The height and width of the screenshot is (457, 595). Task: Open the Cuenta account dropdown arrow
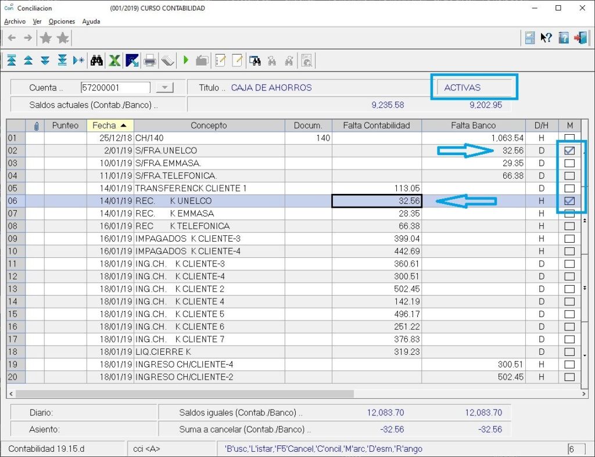pyautogui.click(x=164, y=88)
